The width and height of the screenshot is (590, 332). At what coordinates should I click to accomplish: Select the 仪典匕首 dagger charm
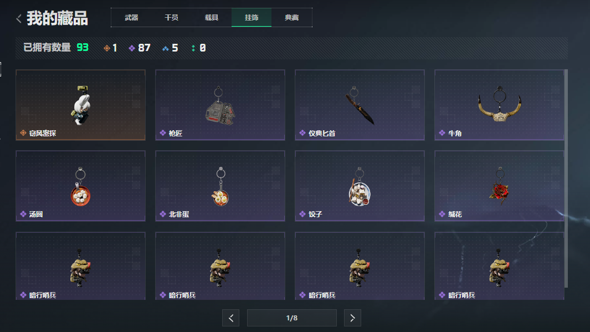coord(360,105)
